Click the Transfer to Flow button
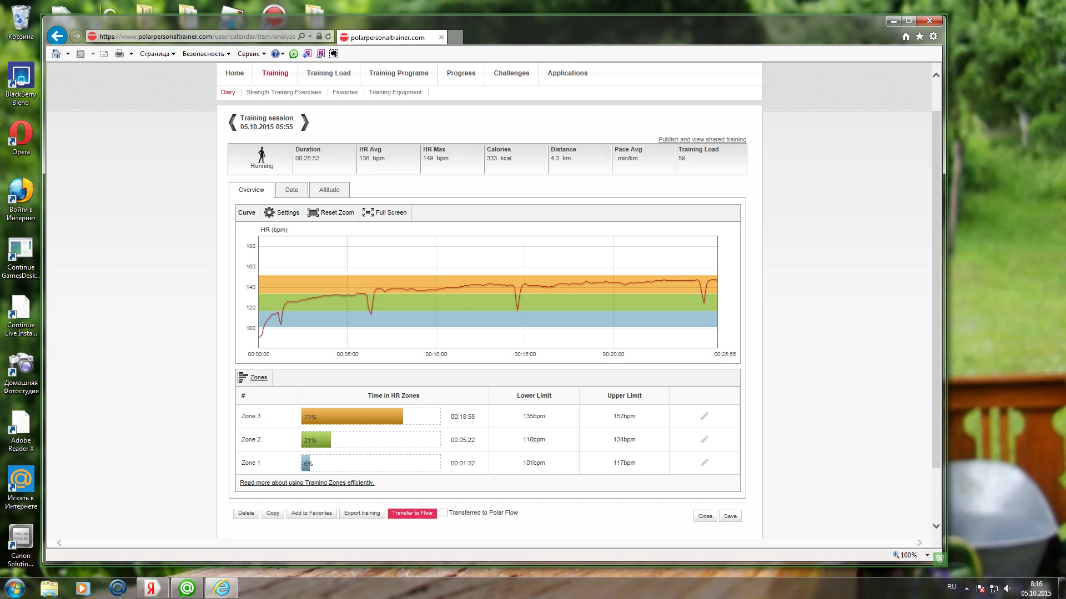 [x=412, y=513]
